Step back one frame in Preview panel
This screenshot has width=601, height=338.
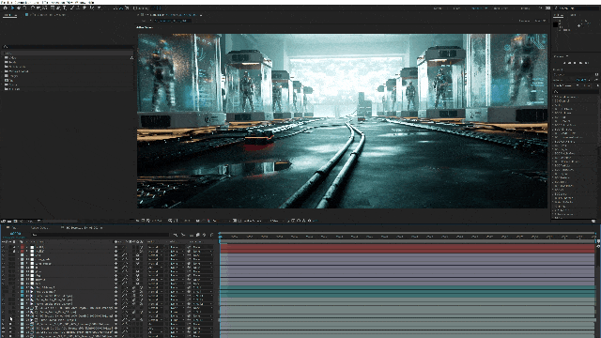(570, 63)
